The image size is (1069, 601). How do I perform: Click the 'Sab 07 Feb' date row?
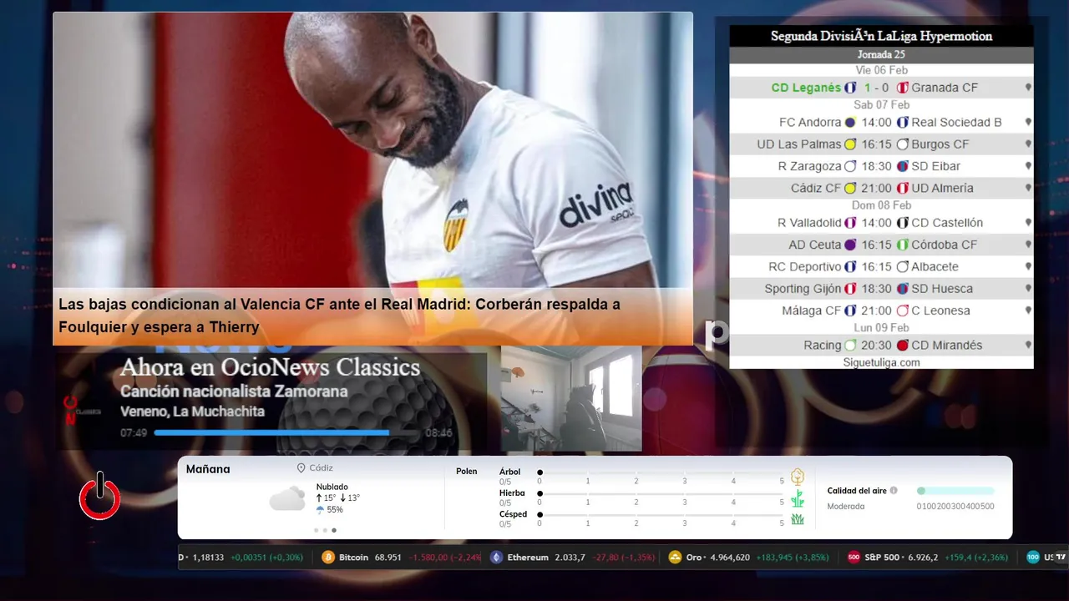(881, 104)
